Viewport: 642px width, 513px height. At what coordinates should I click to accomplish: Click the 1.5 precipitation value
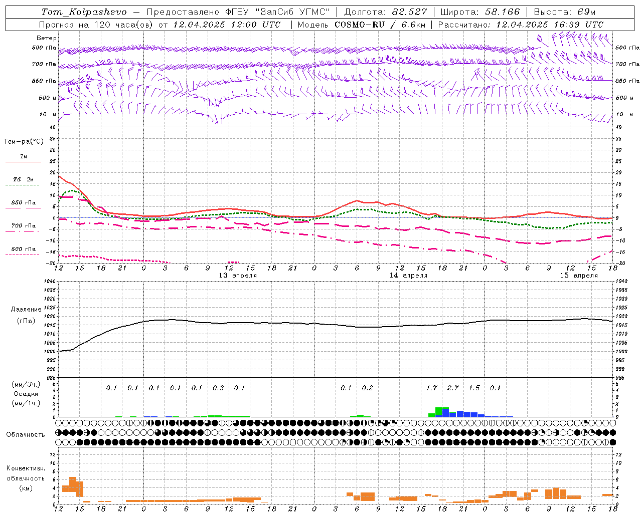click(474, 388)
